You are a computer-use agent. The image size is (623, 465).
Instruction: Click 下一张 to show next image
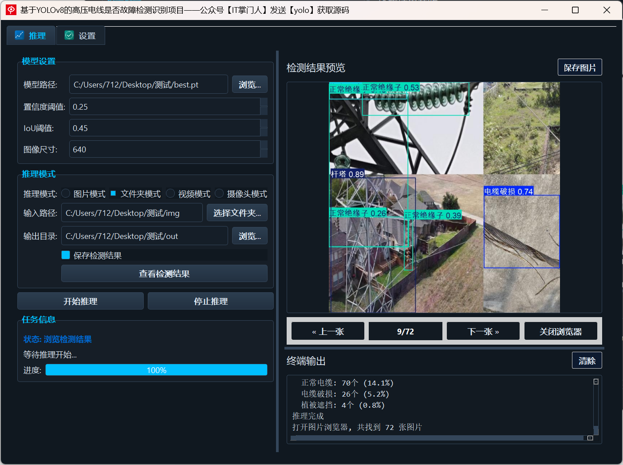click(483, 331)
